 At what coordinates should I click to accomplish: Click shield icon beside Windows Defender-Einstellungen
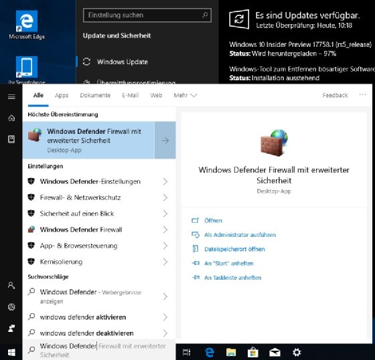[x=31, y=181]
